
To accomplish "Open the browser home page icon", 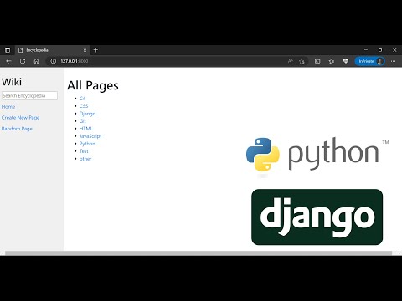I will [x=36, y=61].
